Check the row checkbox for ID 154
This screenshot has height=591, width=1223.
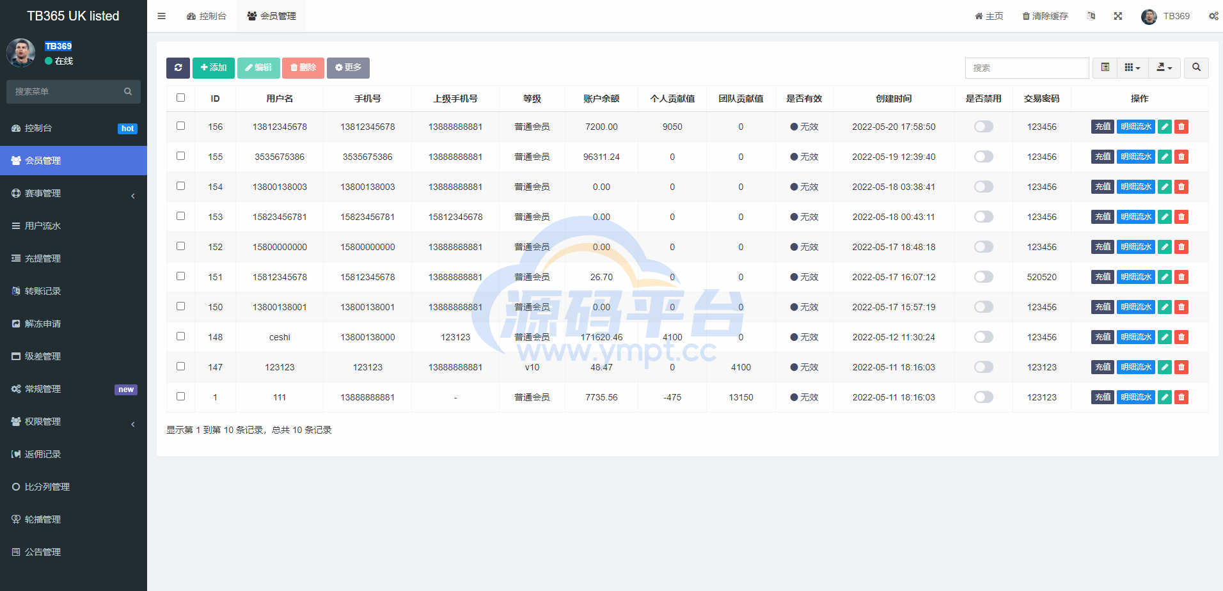[180, 186]
